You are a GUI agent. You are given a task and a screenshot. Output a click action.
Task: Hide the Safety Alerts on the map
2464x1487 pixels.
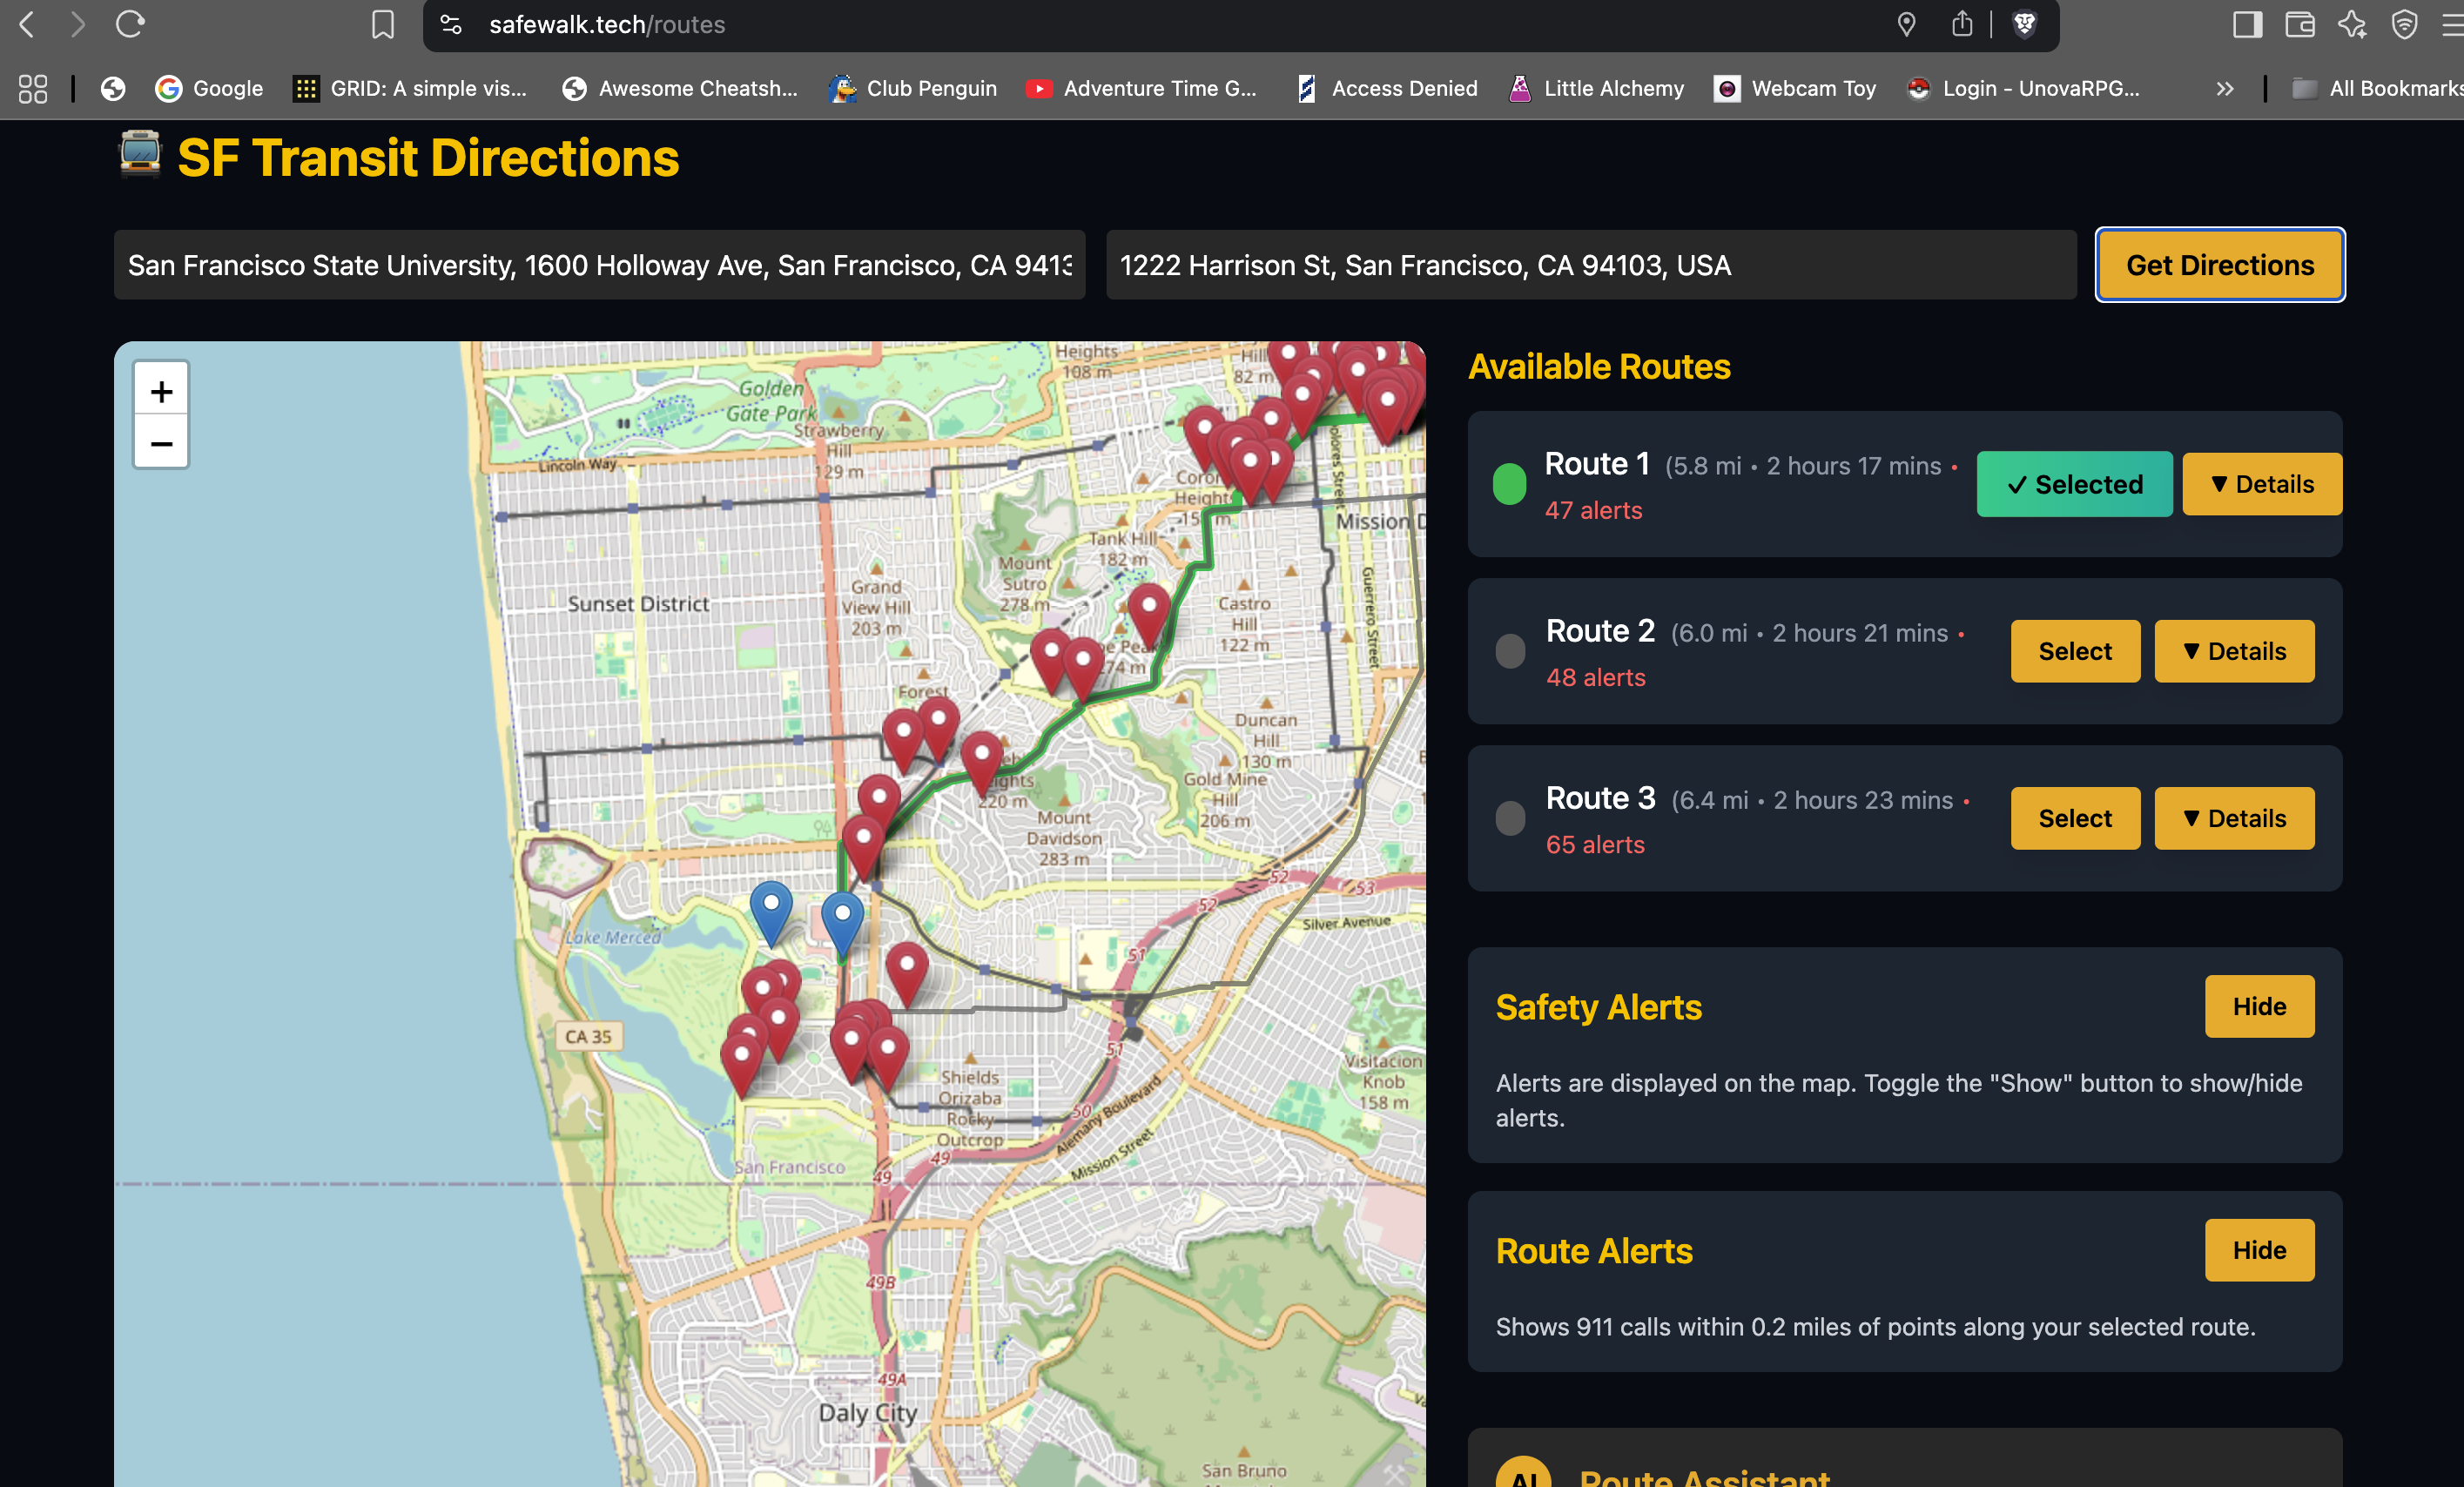point(2258,1006)
